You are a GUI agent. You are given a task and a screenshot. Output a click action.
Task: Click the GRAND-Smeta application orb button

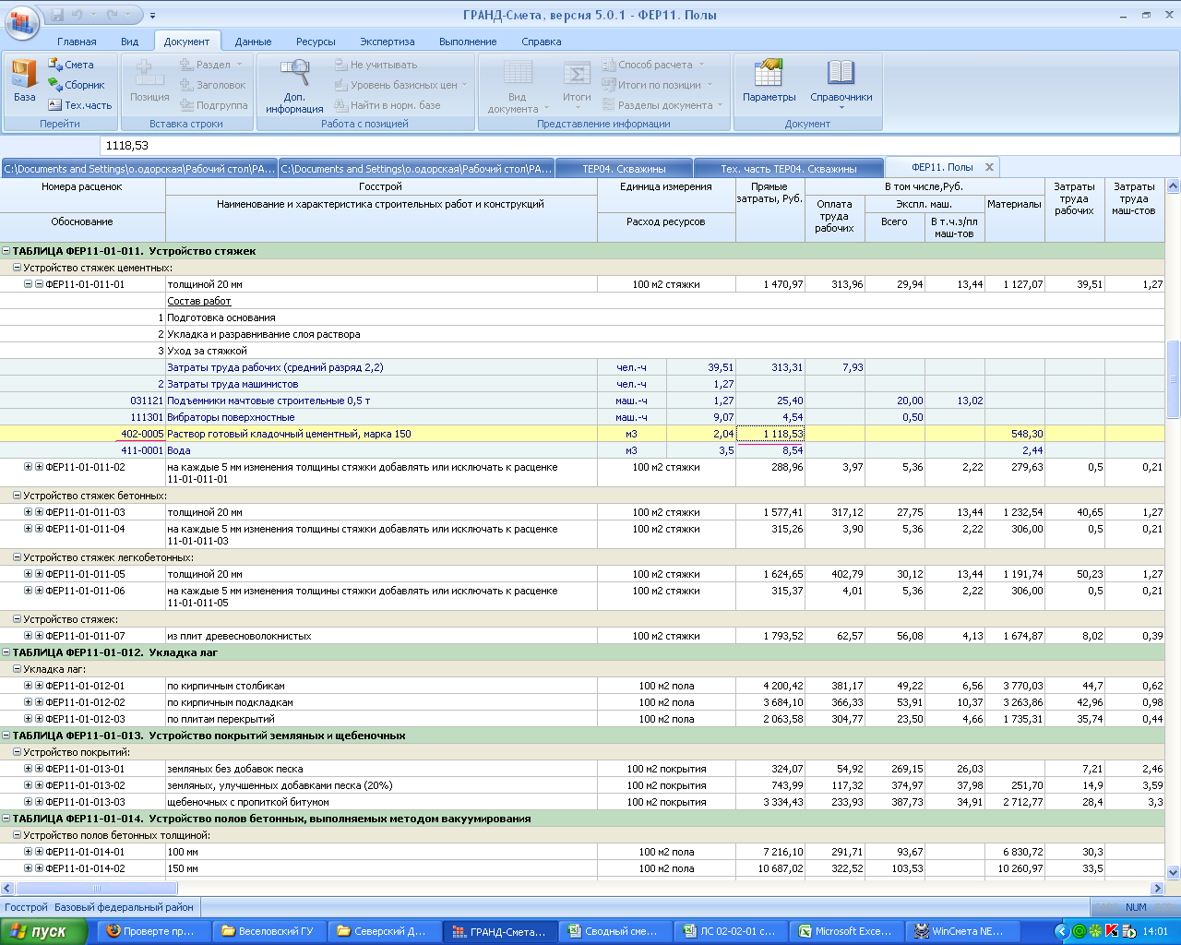tap(22, 22)
